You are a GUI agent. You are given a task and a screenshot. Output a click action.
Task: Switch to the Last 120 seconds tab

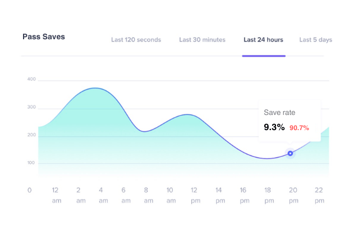(x=136, y=40)
